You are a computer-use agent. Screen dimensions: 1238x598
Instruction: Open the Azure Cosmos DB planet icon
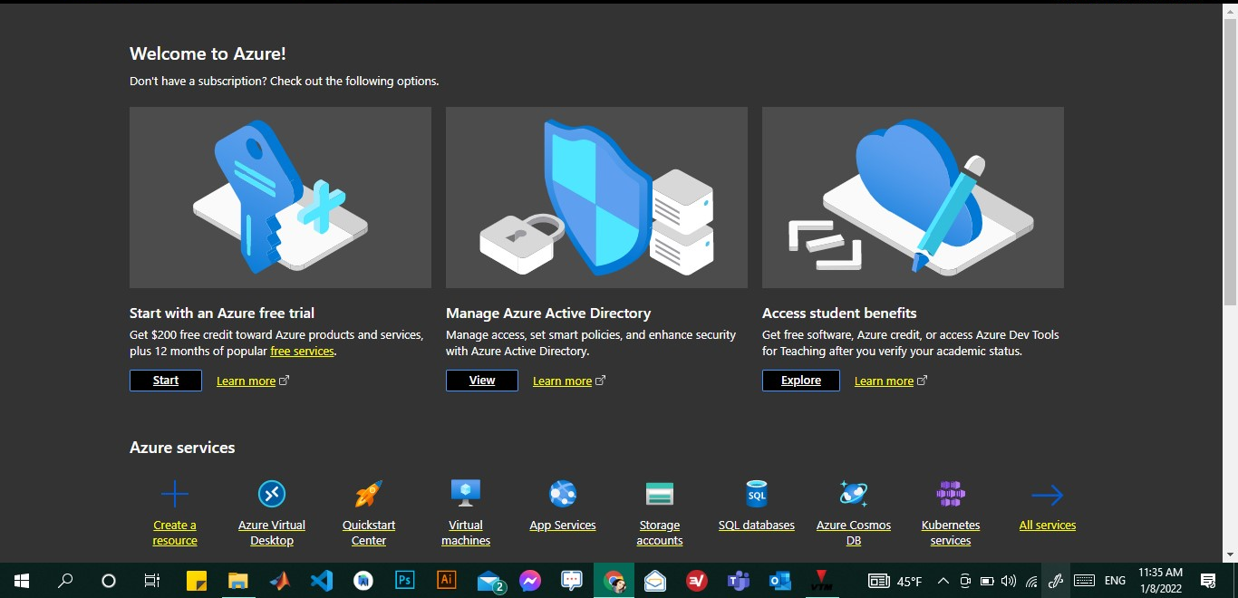coord(854,494)
